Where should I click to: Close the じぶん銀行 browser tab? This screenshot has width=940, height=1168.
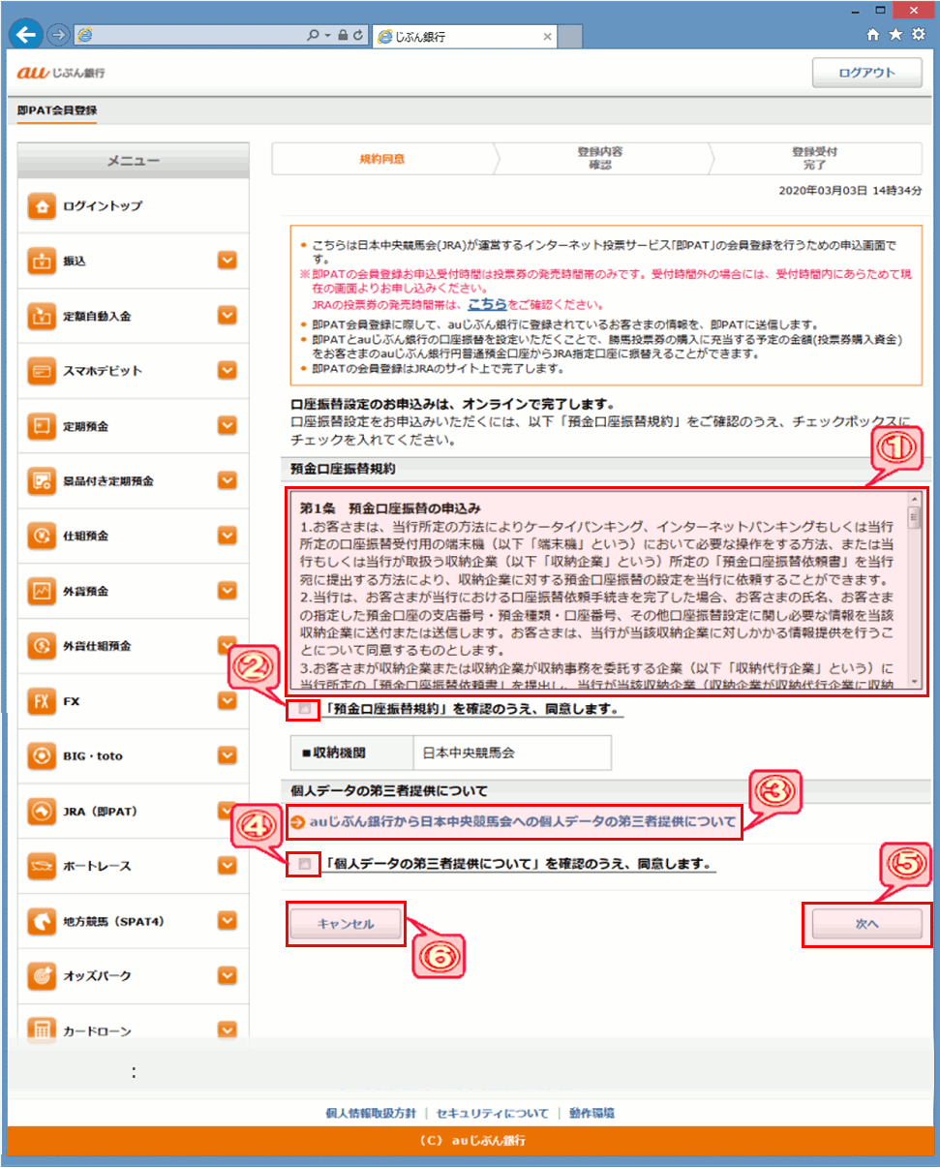(x=547, y=37)
